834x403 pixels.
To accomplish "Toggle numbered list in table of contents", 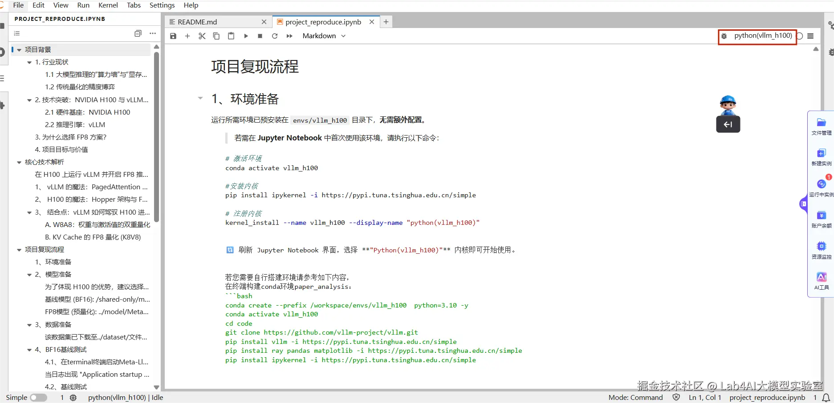I will tap(17, 33).
